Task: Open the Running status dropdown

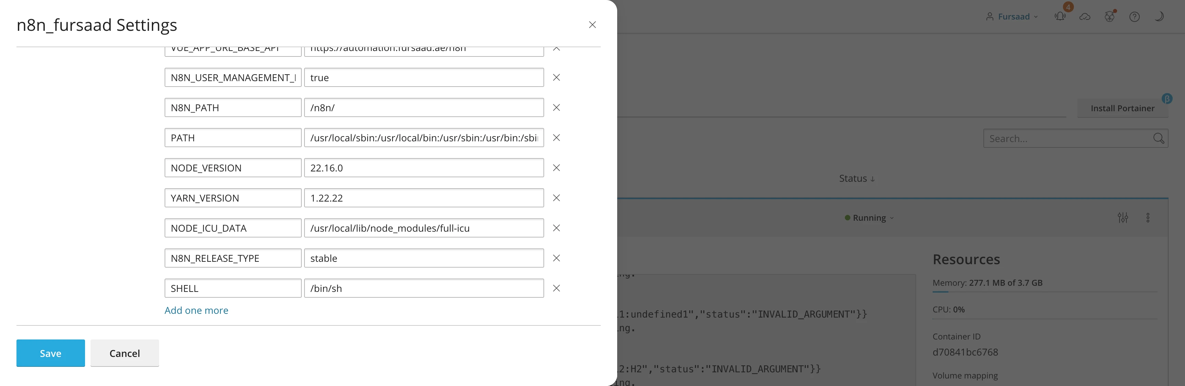Action: coord(869,218)
